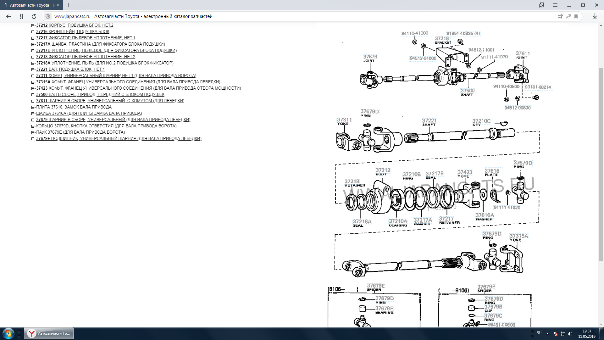Show site info via the globe icon
This screenshot has height=340, width=604.
(48, 16)
